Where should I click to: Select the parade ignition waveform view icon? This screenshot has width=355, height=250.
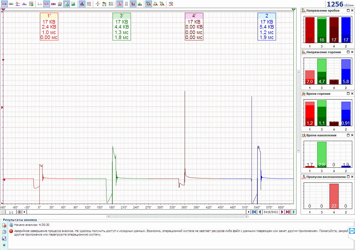click(x=4, y=4)
